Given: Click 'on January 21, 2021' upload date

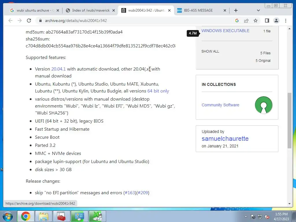Looking at the screenshot, I should (x=220, y=146).
